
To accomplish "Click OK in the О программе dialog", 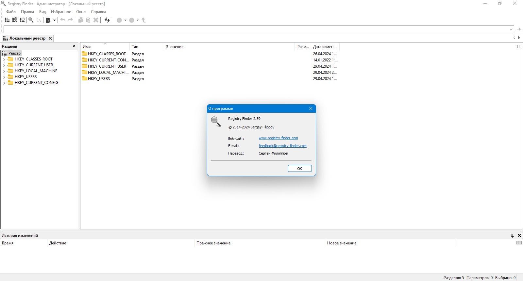I will [x=300, y=169].
